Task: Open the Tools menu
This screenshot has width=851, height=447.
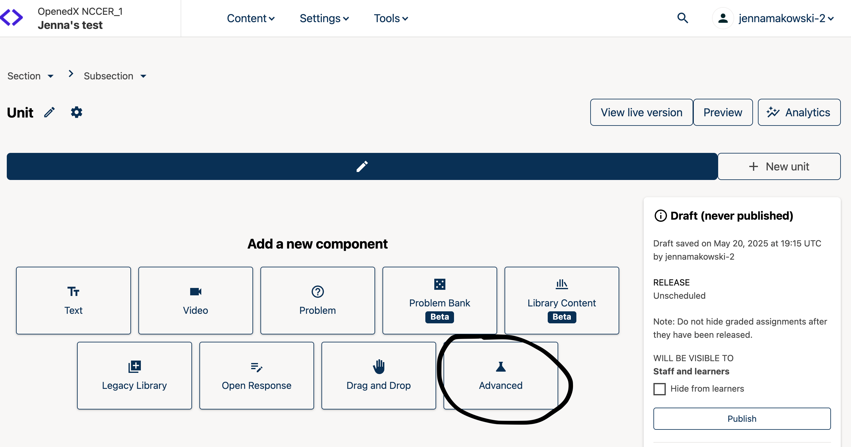Action: pos(391,18)
